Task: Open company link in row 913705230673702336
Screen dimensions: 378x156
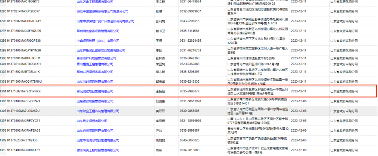Action: pos(98,140)
